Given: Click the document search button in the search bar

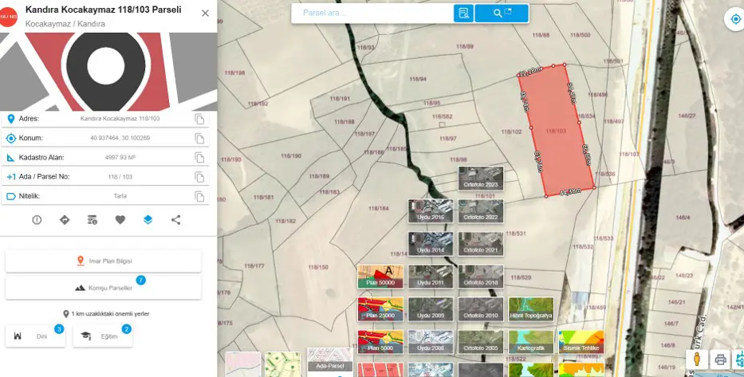Looking at the screenshot, I should [x=463, y=14].
